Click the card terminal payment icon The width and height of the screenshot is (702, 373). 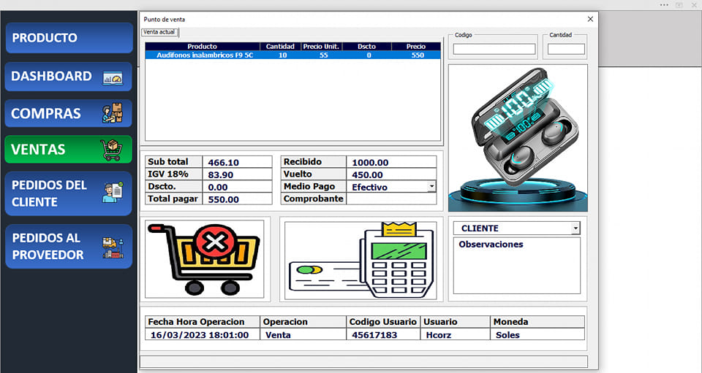[x=361, y=261]
